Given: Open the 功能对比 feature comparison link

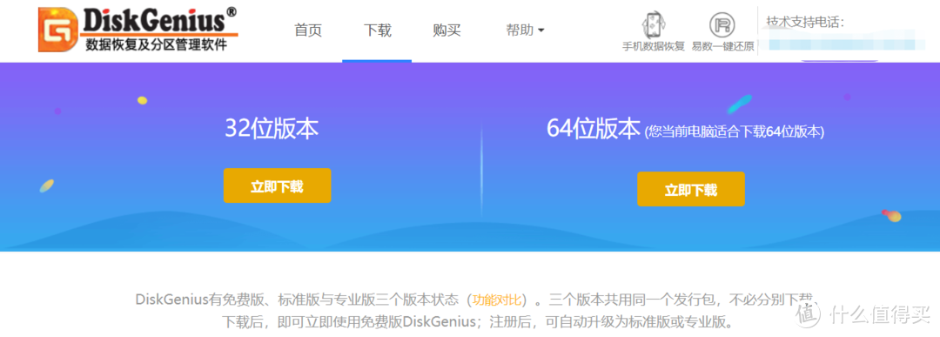Looking at the screenshot, I should click(497, 300).
